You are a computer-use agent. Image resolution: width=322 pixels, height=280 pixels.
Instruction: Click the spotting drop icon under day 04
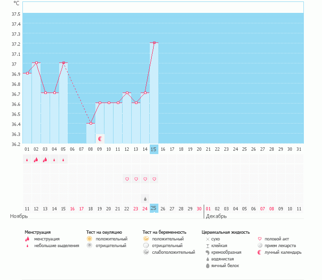pyautogui.click(x=54, y=160)
